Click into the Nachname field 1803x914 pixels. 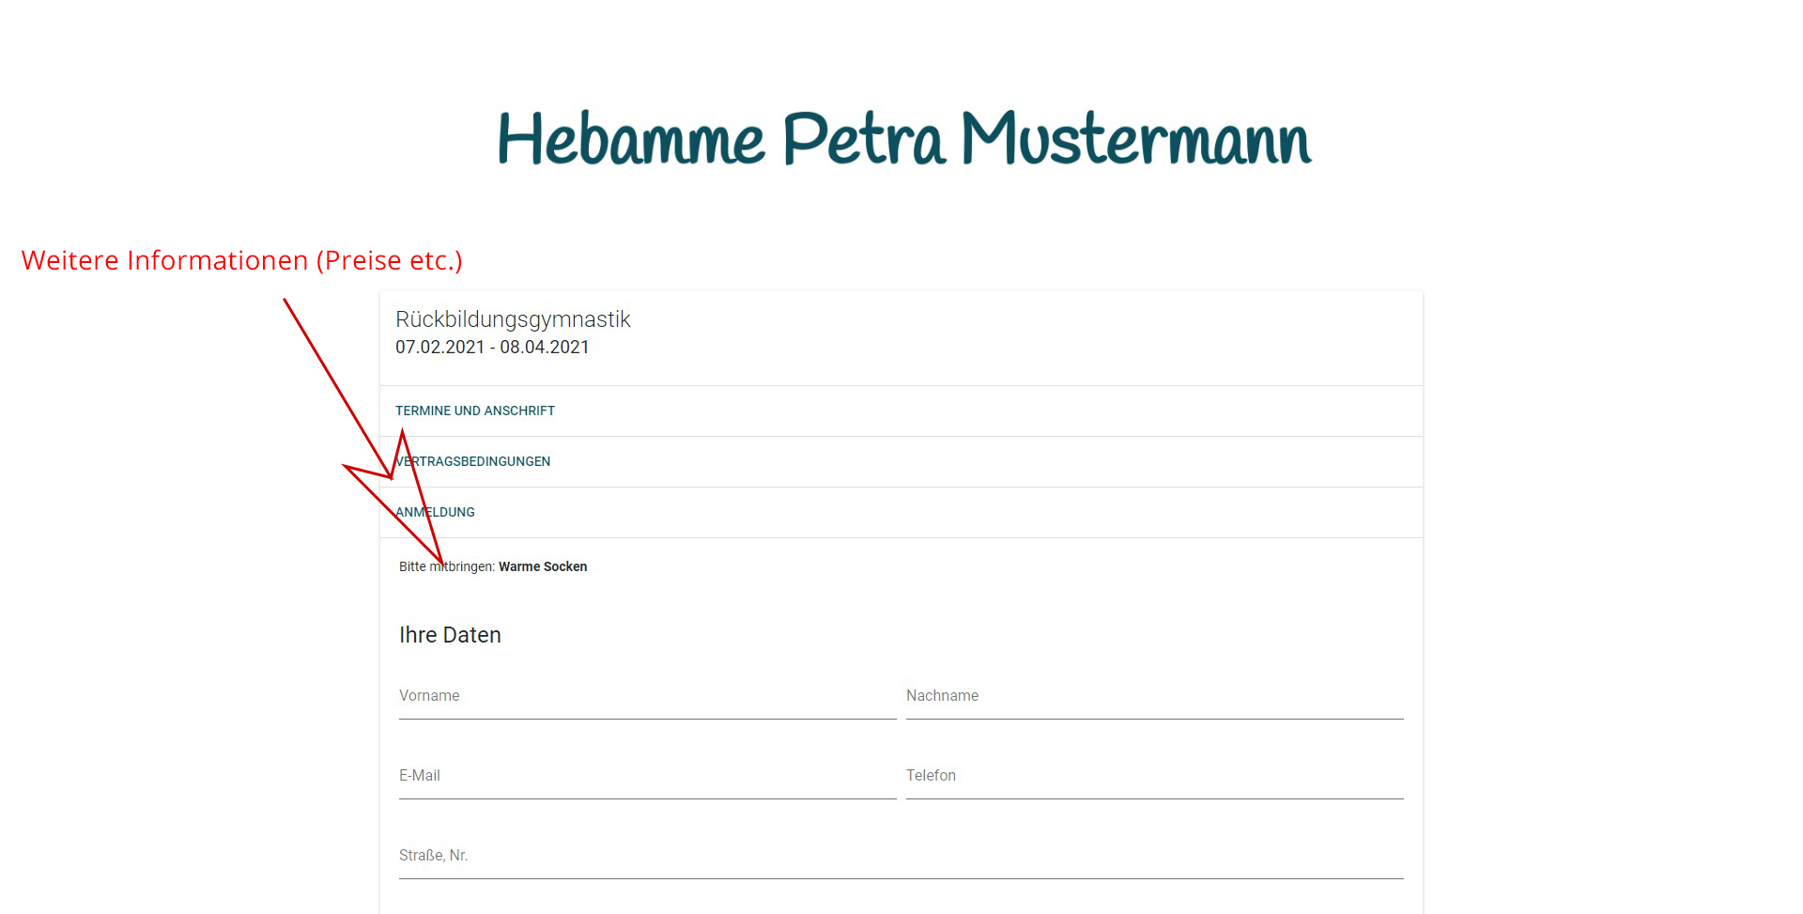point(1153,697)
